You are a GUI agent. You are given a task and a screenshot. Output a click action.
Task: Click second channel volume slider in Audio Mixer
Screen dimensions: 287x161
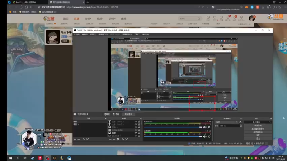pyautogui.click(x=173, y=137)
